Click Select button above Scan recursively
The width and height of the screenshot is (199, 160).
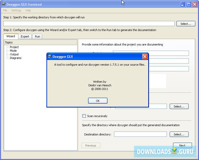(x=179, y=106)
